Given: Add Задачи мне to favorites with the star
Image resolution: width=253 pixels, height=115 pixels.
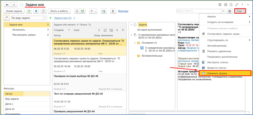Looking at the screenshot, I should click(x=21, y=5).
